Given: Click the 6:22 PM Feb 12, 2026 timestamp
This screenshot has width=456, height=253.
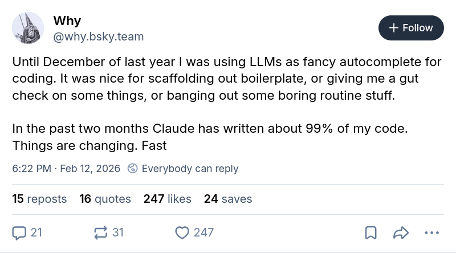Looking at the screenshot, I should 66,169.
